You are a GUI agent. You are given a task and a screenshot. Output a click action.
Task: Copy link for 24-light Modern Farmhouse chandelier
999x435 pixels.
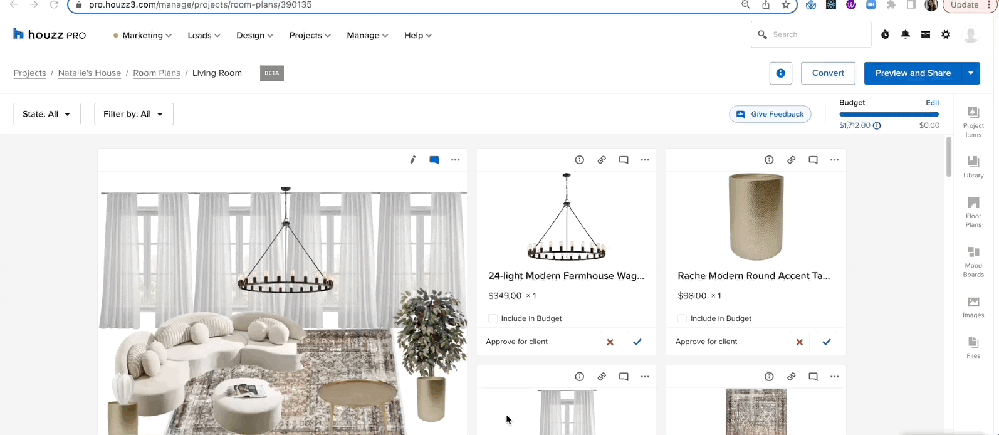point(602,160)
